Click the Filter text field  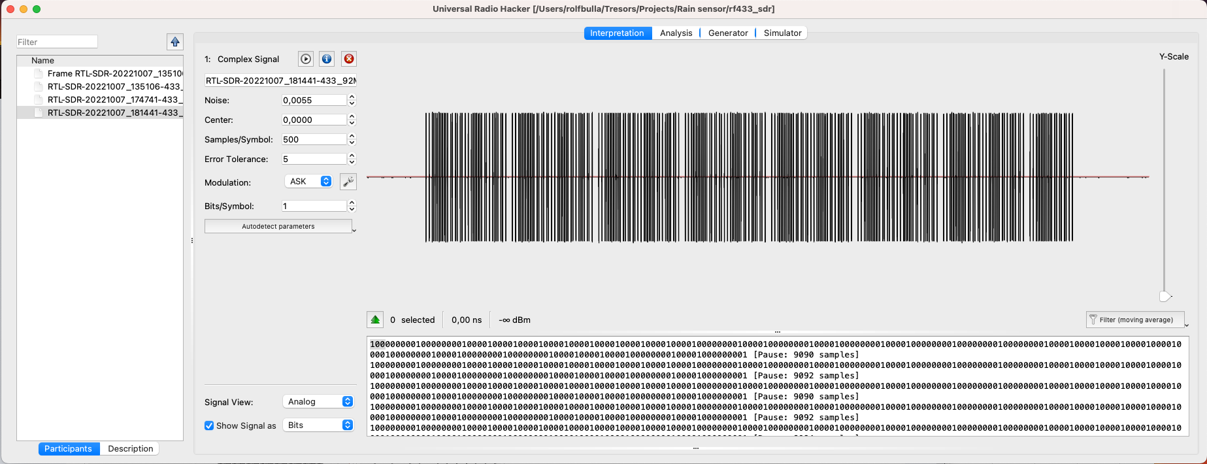[x=57, y=42]
